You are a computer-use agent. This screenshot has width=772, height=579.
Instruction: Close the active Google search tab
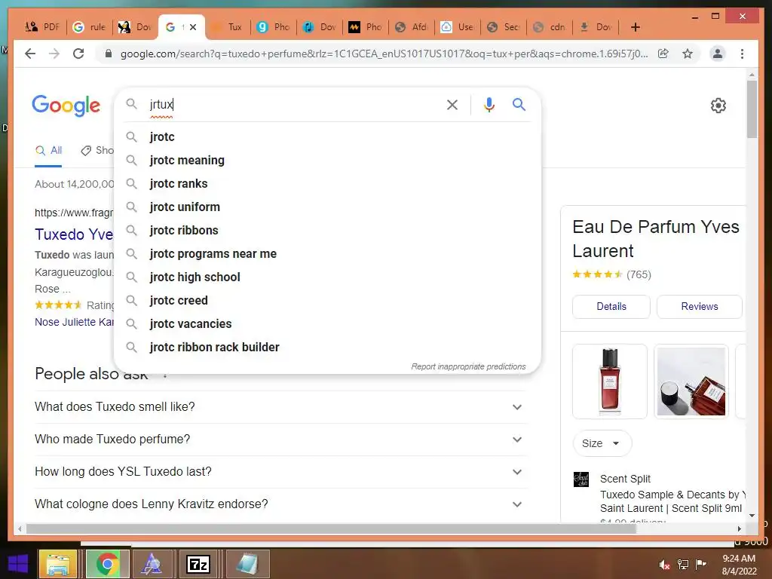point(193,27)
